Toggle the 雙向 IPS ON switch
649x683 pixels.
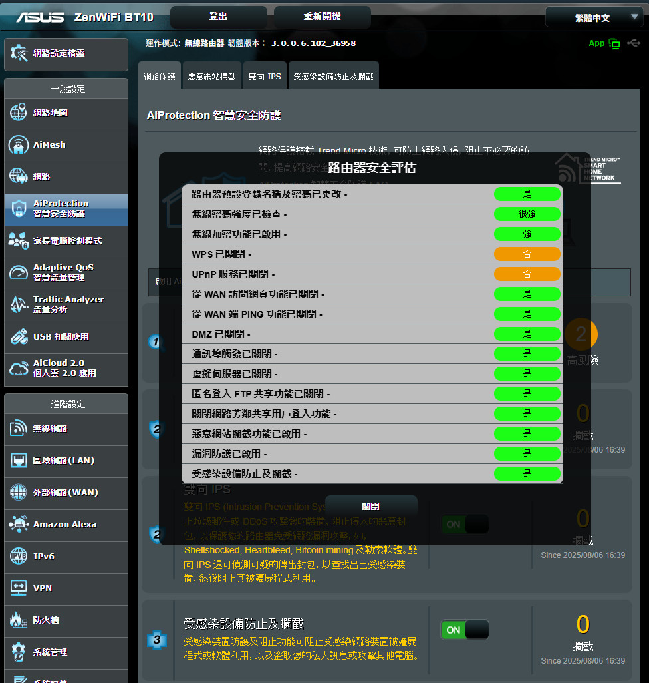tap(465, 524)
